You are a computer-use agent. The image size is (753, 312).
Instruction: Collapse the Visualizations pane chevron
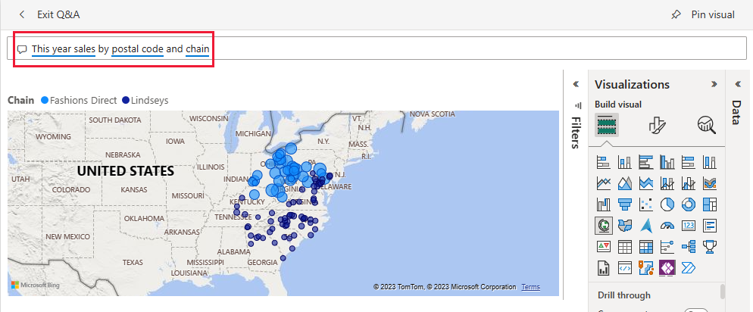(x=714, y=85)
